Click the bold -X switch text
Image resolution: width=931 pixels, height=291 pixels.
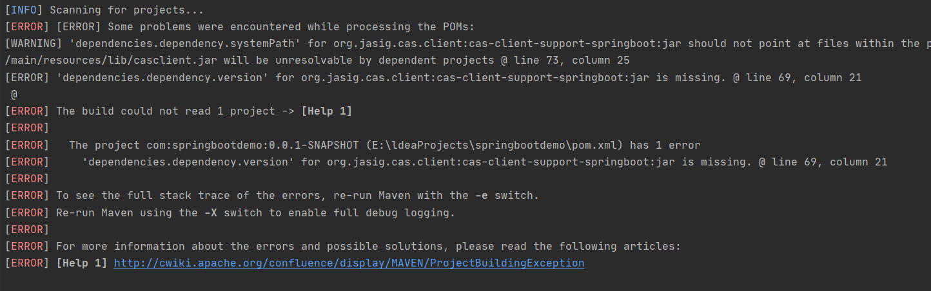[210, 212]
